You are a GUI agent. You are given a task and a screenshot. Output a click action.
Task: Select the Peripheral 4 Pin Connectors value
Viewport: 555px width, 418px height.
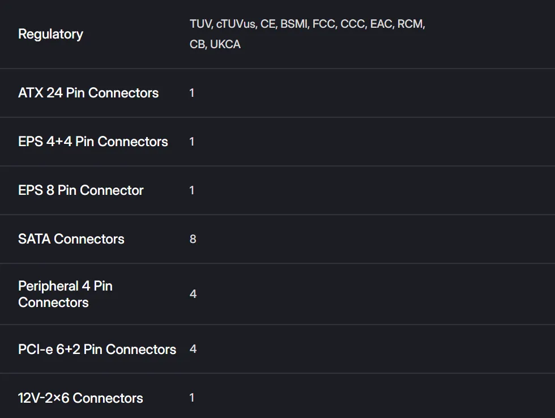193,294
